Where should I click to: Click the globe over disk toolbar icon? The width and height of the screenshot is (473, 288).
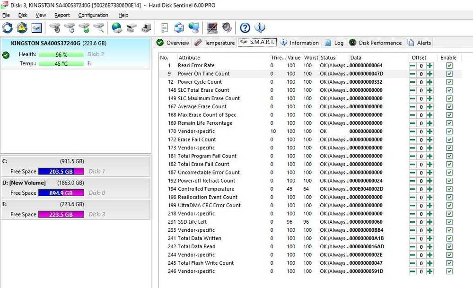117,28
